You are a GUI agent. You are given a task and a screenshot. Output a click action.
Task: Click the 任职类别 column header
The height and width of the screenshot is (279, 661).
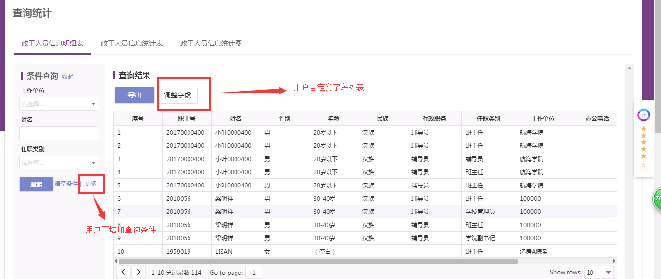pyautogui.click(x=489, y=118)
